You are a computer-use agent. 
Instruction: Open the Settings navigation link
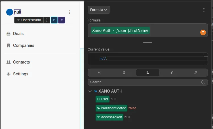coord(21,74)
